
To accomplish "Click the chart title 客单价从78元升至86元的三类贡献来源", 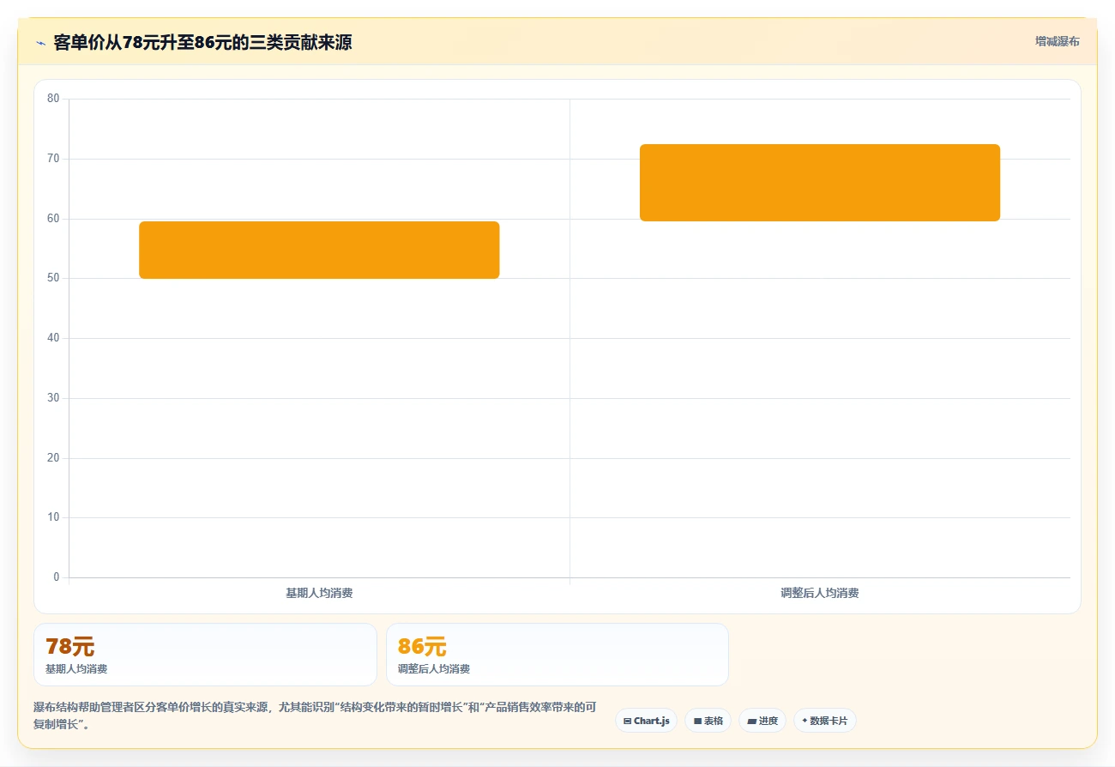I will (x=202, y=42).
